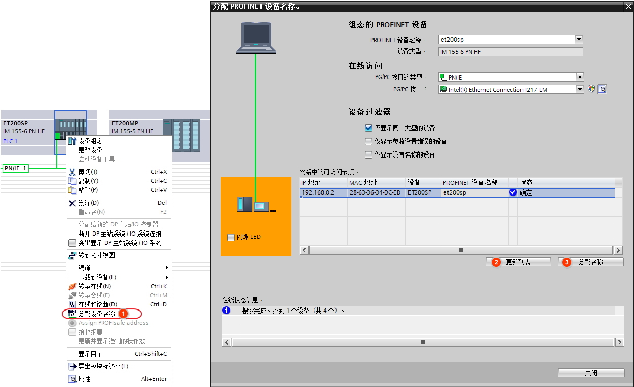Click the device icon in orange panel
The width and height of the screenshot is (634, 387).
pos(256,204)
